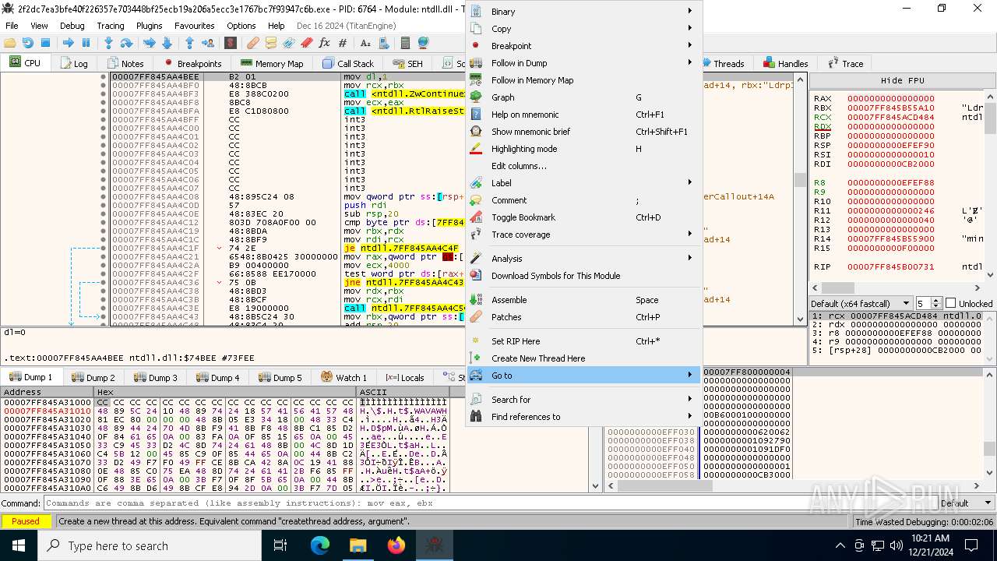
Task: Expand the Find references to submenu
Action: 584,417
